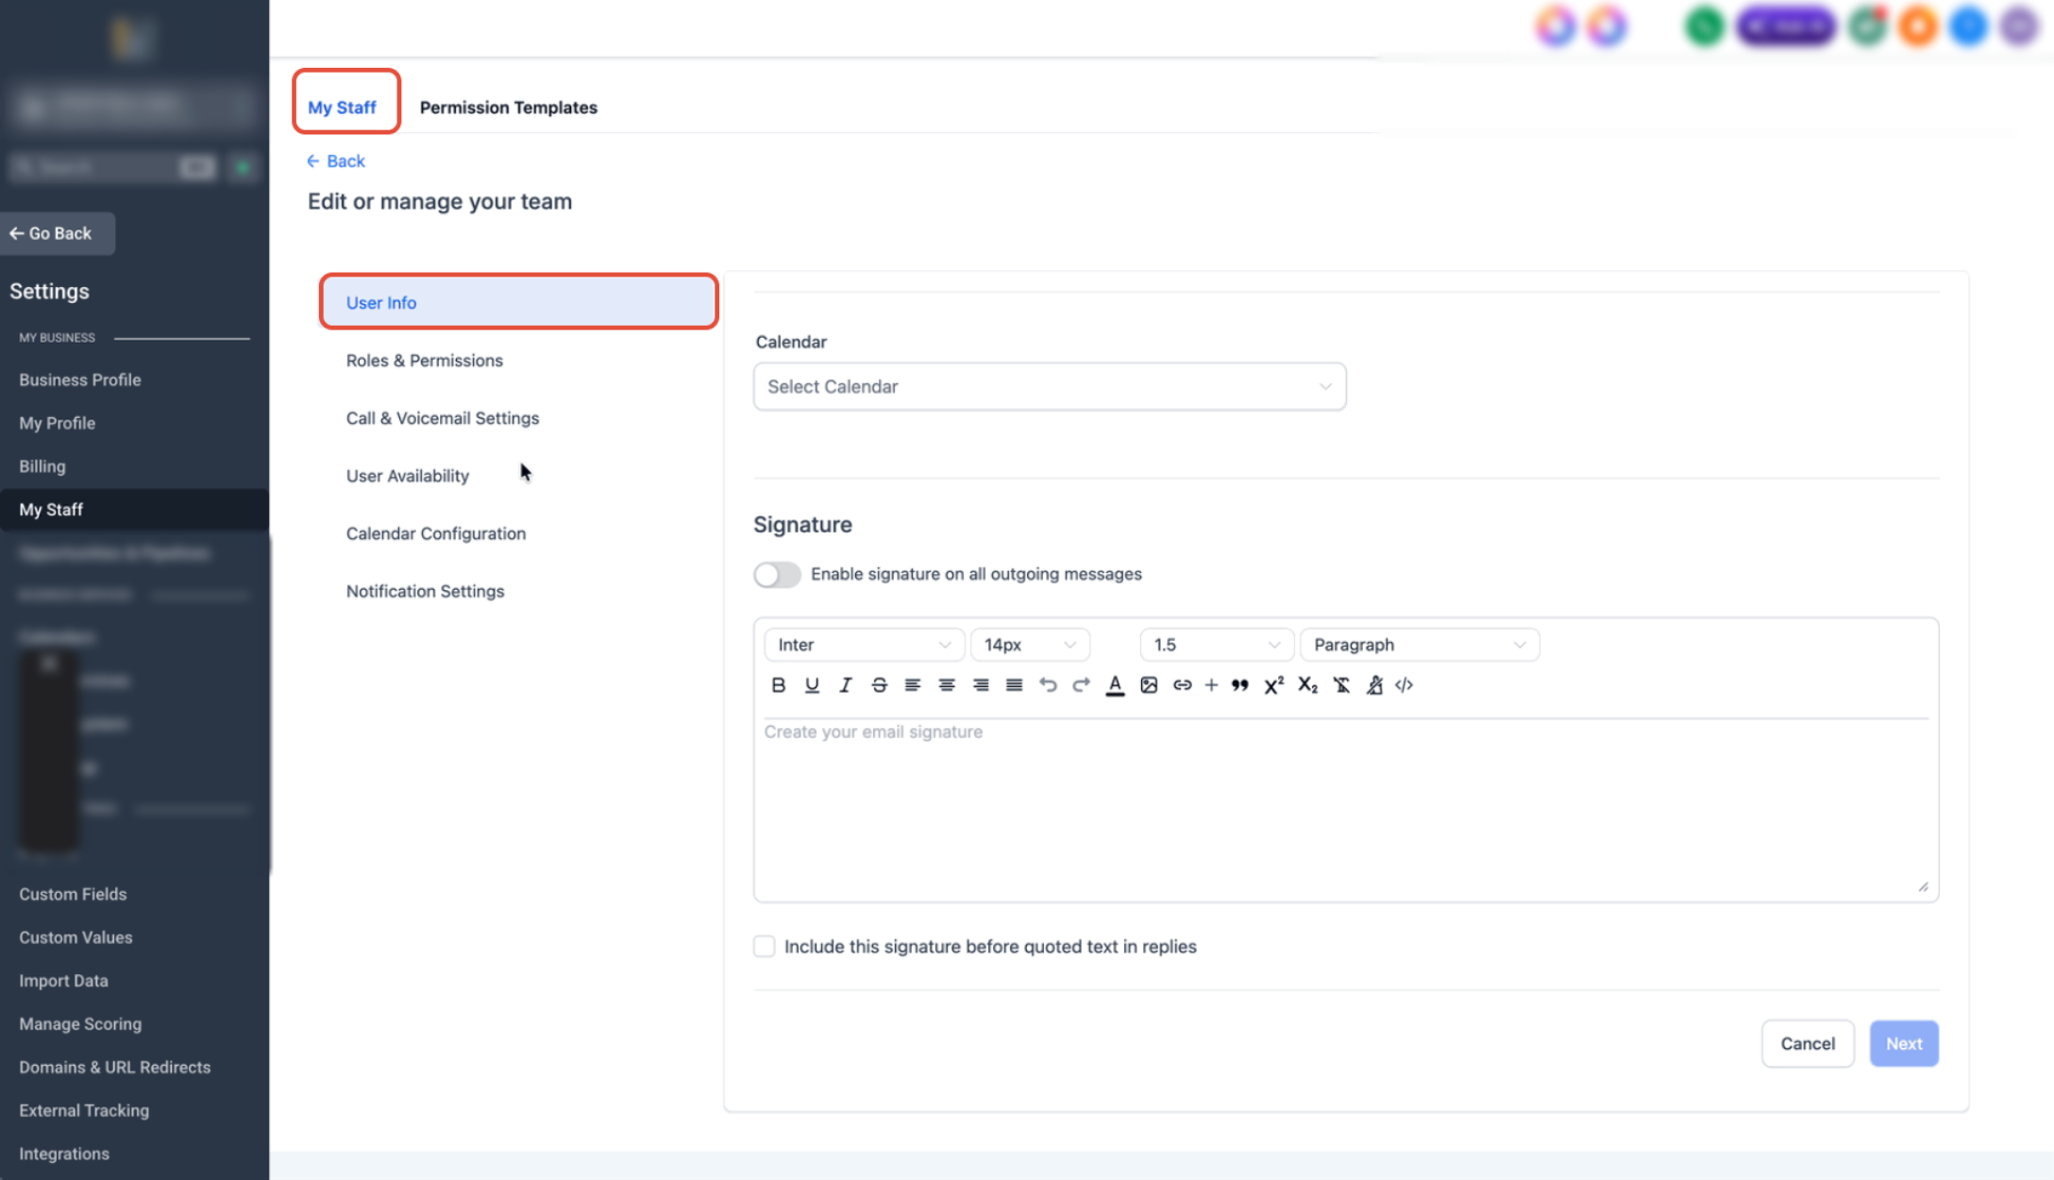Open Notification Settings section
The image size is (2054, 1180).
click(x=425, y=591)
